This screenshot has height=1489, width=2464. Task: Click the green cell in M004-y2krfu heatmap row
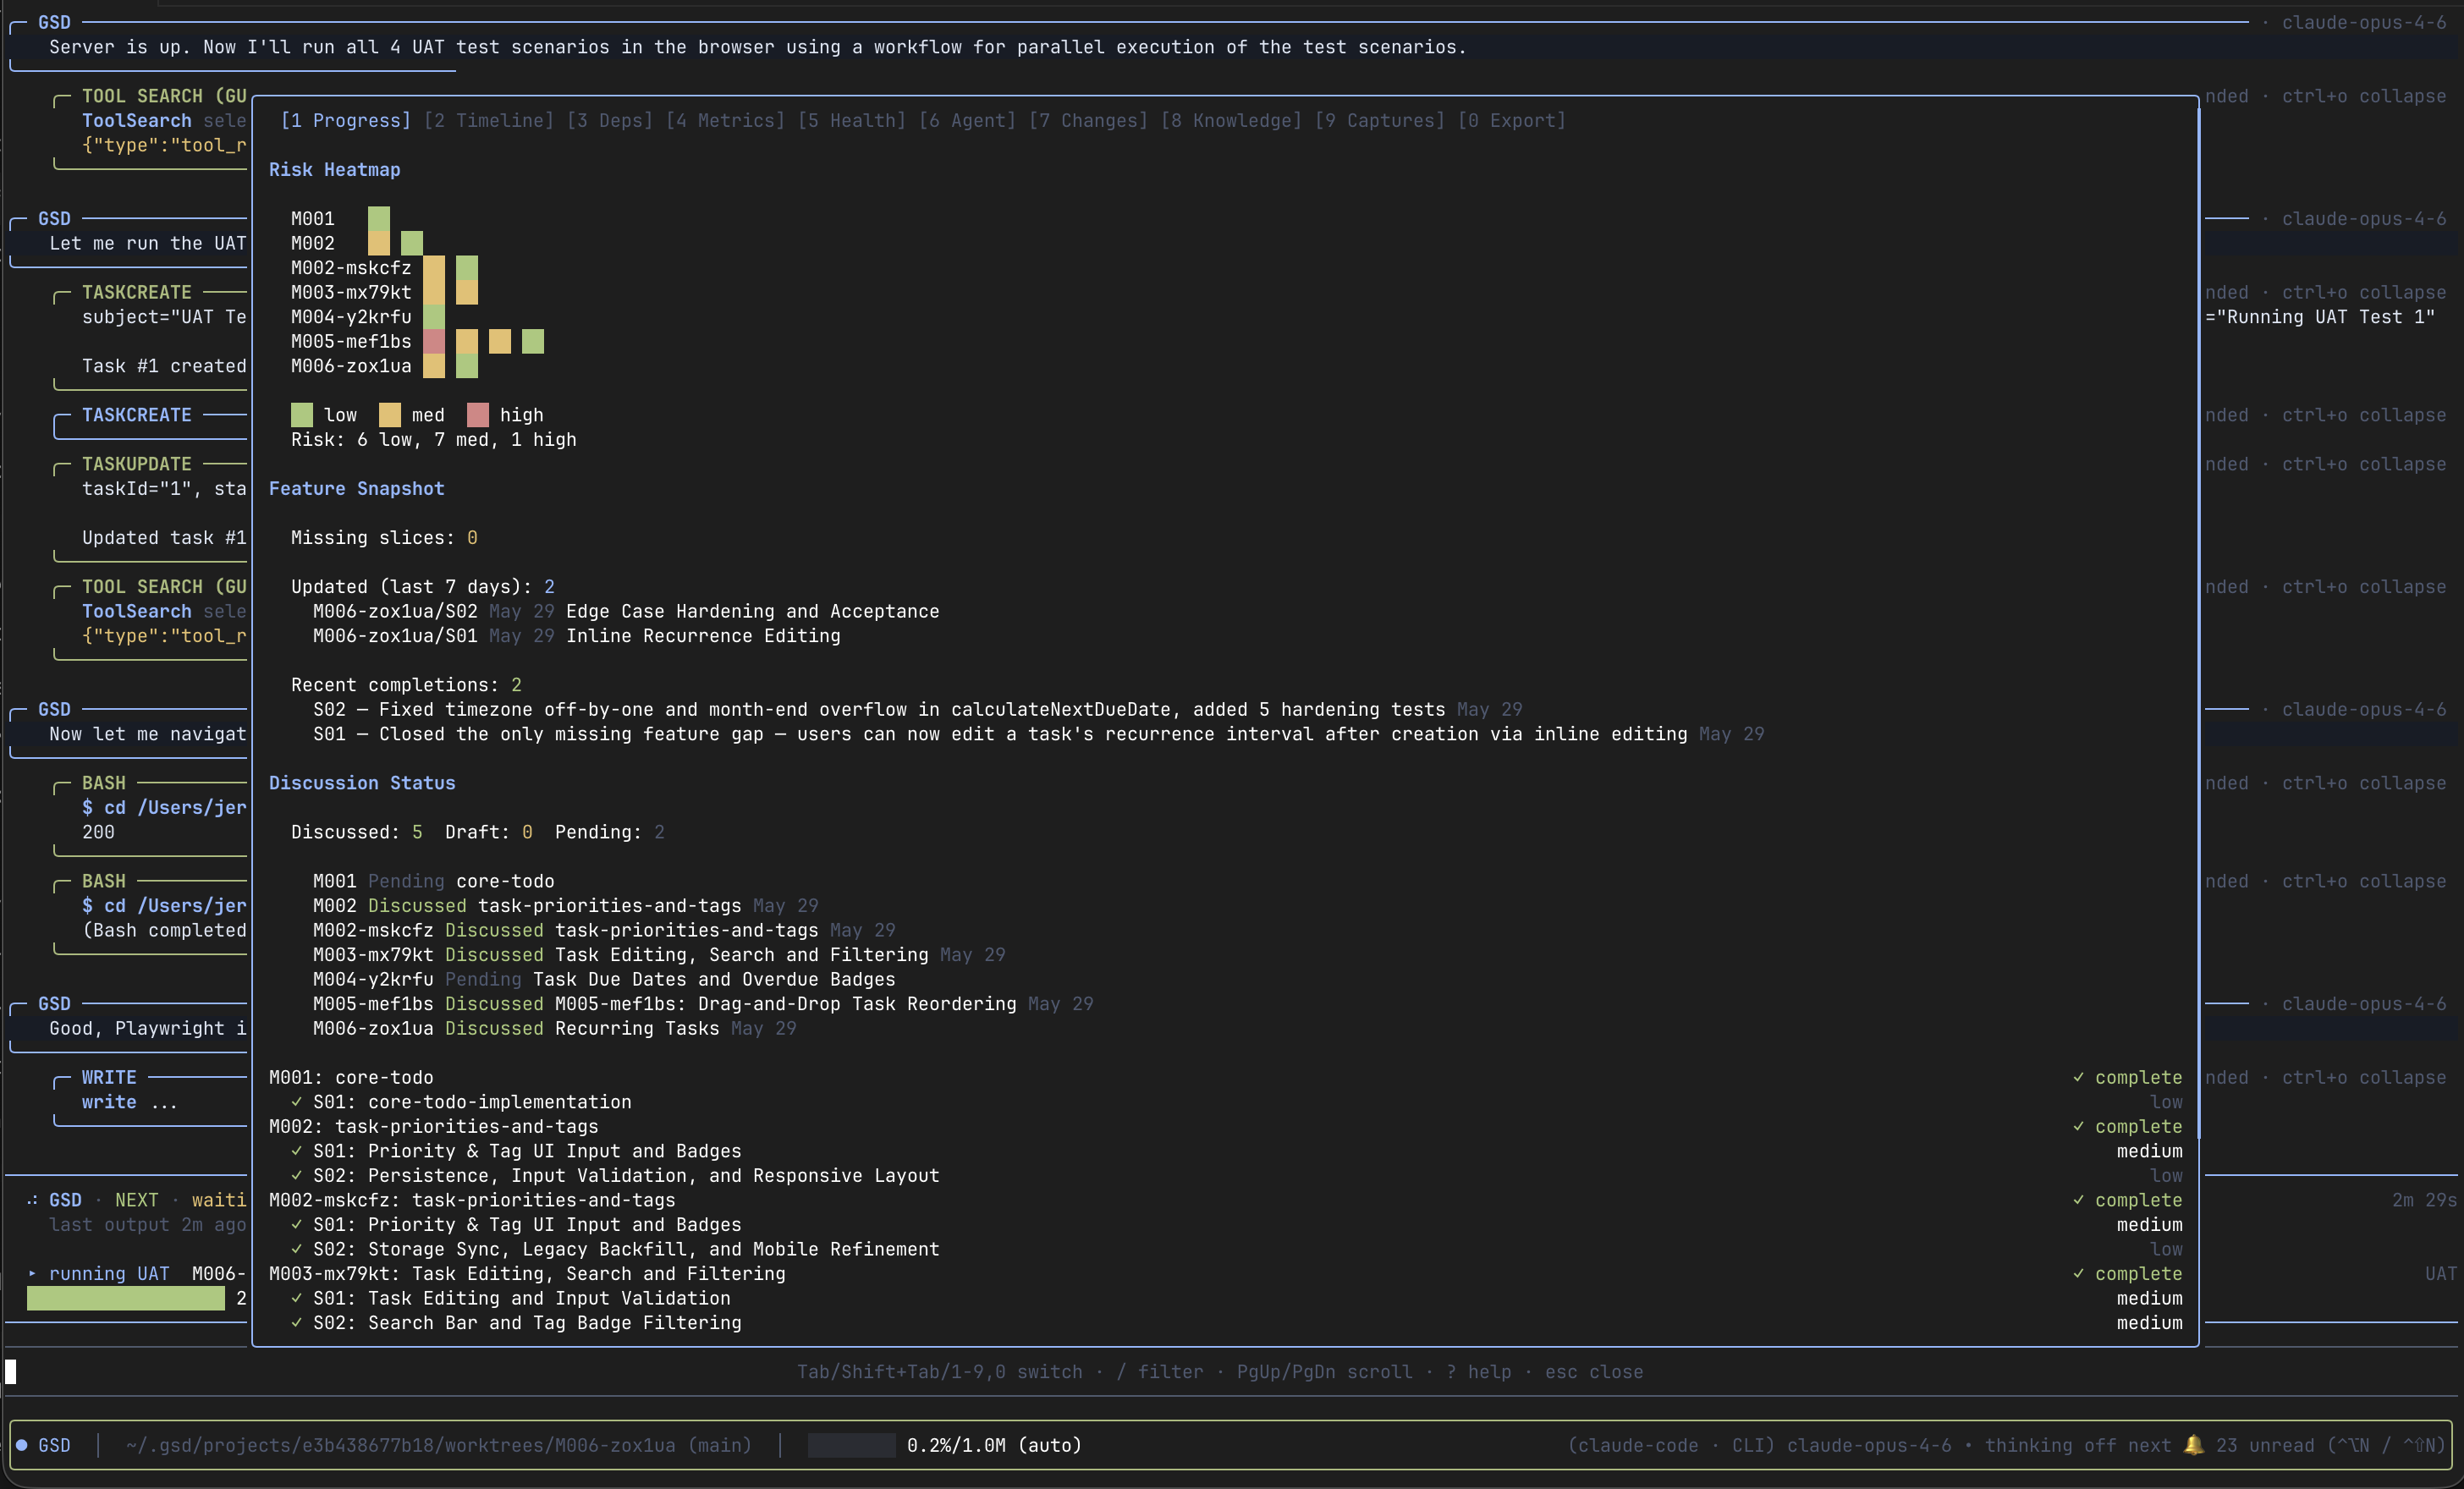tap(433, 317)
